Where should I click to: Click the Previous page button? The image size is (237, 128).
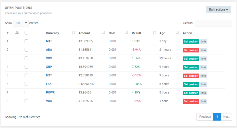pyautogui.click(x=205, y=117)
